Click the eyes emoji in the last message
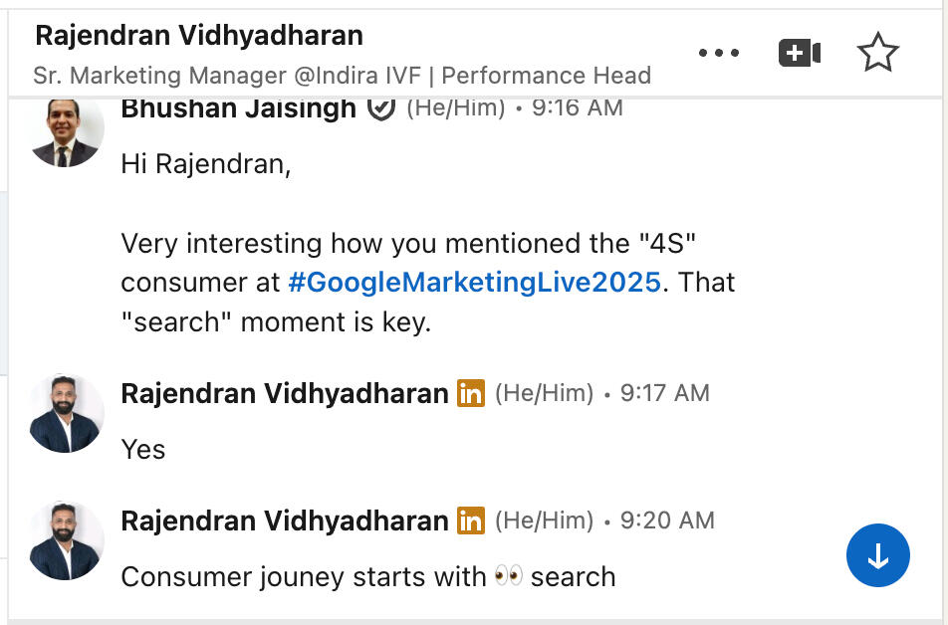Screen dimensions: 948x625 pos(508,576)
